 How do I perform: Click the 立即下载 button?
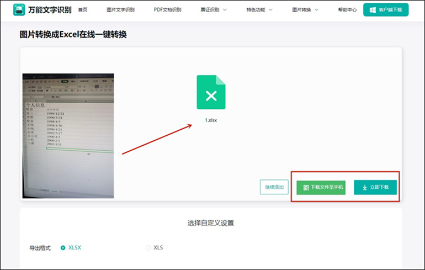[375, 187]
